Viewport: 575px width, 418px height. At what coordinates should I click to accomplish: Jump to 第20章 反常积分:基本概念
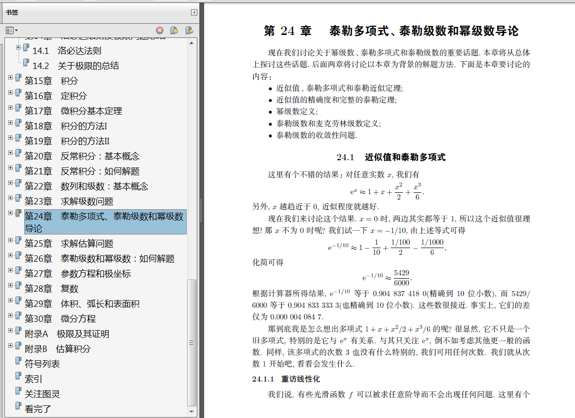(x=82, y=156)
